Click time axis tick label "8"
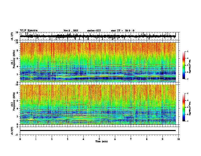 tap(147, 139)
